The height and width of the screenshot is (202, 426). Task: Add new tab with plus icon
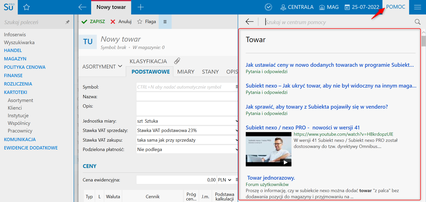pos(140,7)
